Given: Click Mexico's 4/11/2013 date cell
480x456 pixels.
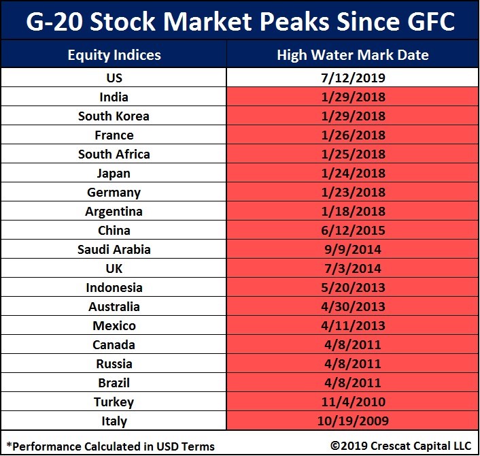Looking at the screenshot, I should tap(352, 325).
